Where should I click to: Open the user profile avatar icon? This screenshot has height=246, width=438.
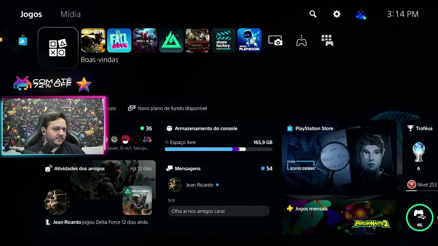coord(361,14)
